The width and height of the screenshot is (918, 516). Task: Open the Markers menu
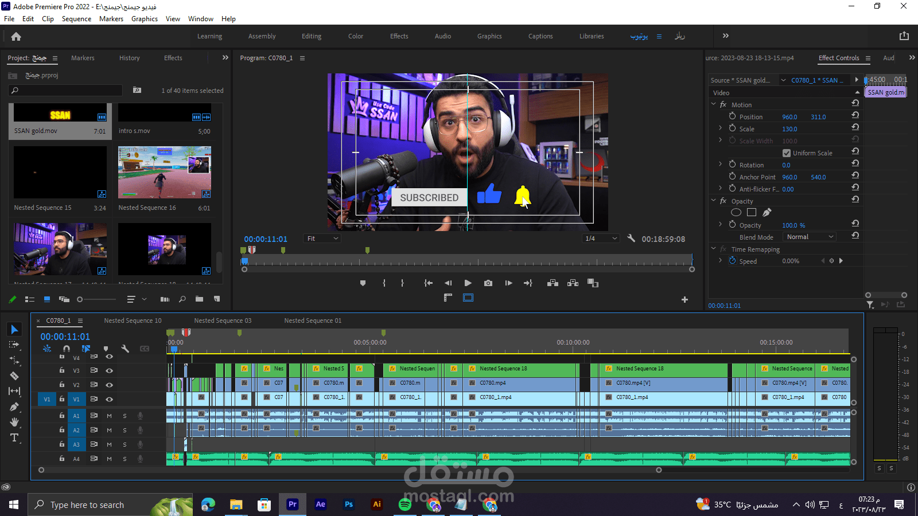pyautogui.click(x=111, y=19)
